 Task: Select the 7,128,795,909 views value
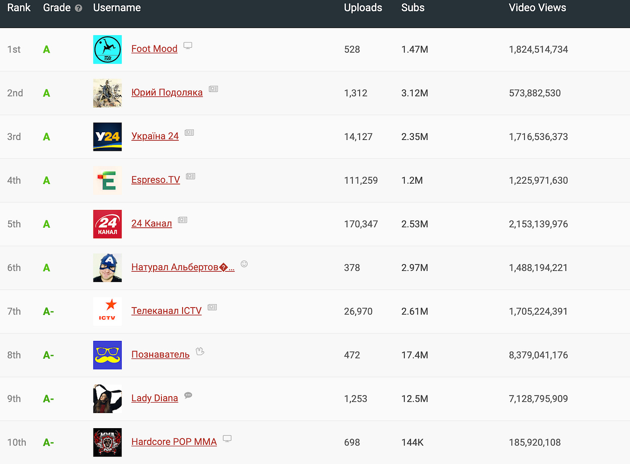click(x=538, y=399)
